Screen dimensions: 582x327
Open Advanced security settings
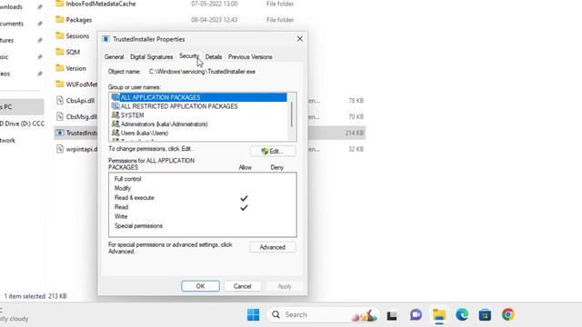[273, 247]
